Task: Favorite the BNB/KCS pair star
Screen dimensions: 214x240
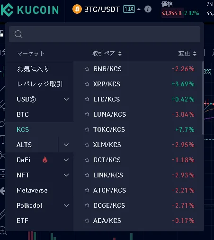Action: (x=87, y=69)
